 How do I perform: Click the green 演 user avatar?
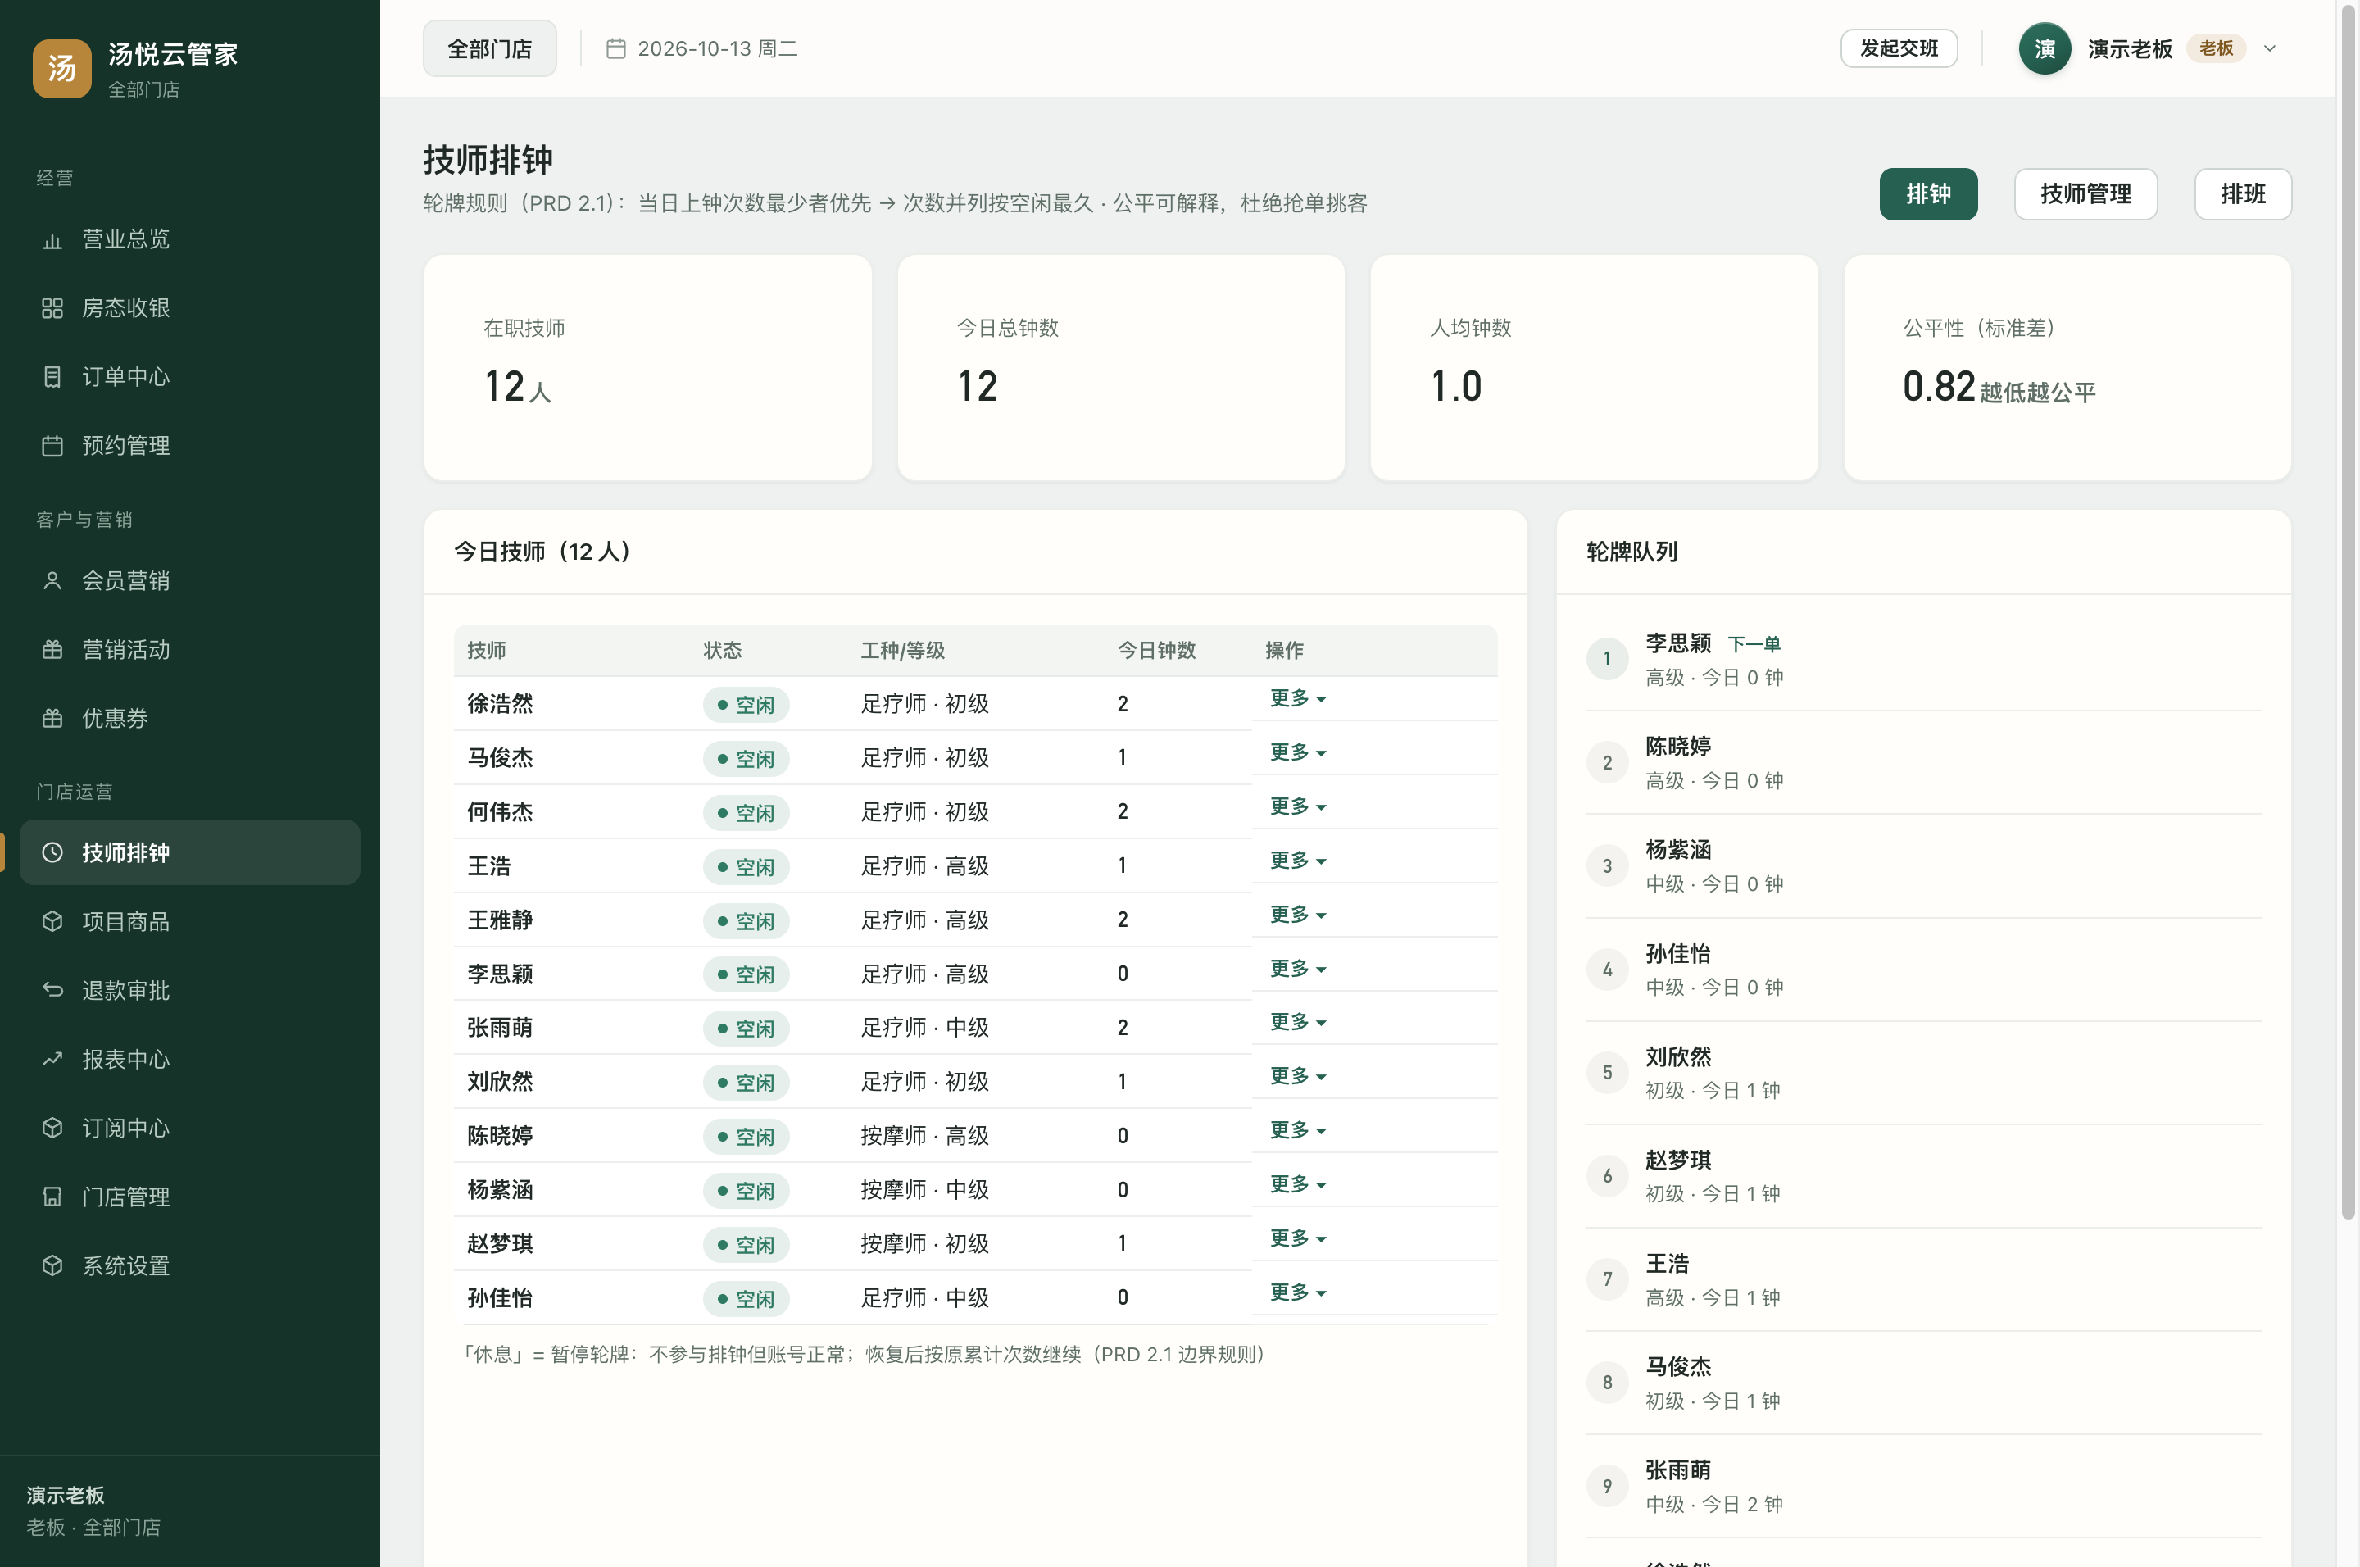(2045, 48)
